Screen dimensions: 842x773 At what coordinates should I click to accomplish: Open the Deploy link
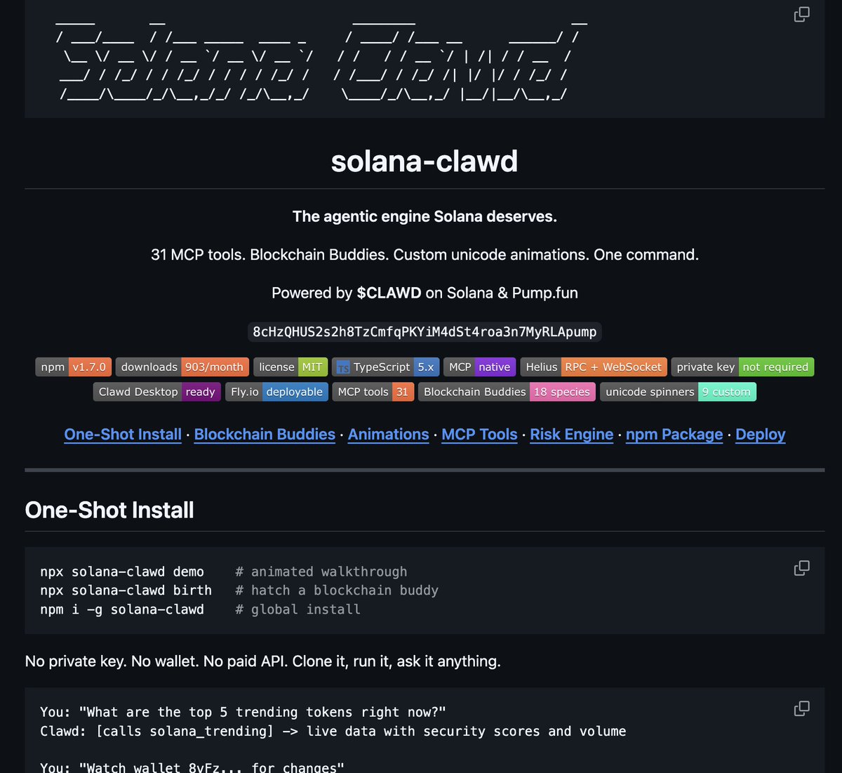point(761,435)
